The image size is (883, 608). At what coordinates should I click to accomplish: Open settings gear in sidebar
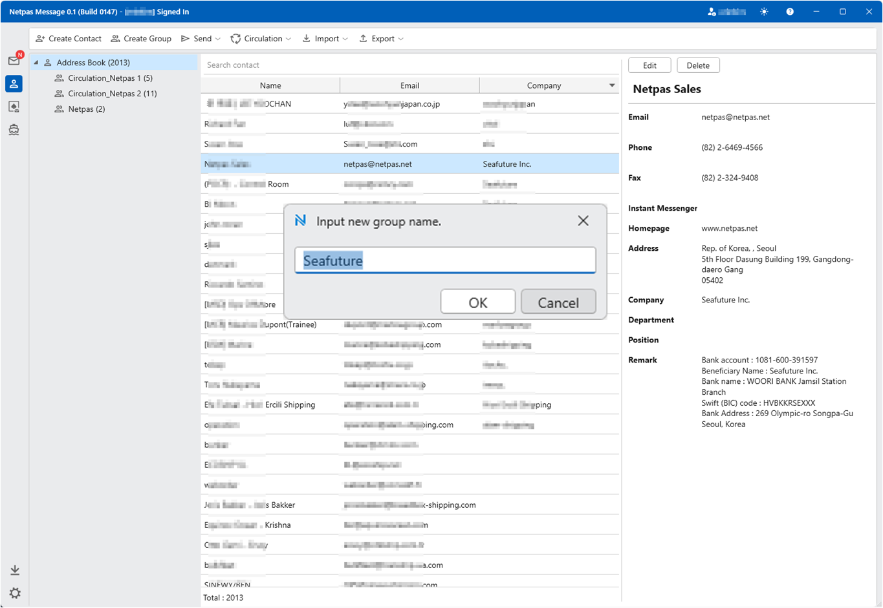click(x=15, y=593)
